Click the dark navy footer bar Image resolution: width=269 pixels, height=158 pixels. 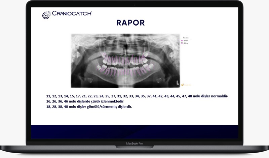click(x=134, y=132)
